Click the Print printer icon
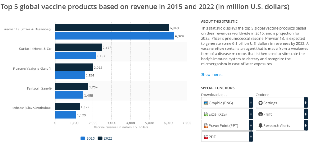310x149 pixels. [261, 114]
